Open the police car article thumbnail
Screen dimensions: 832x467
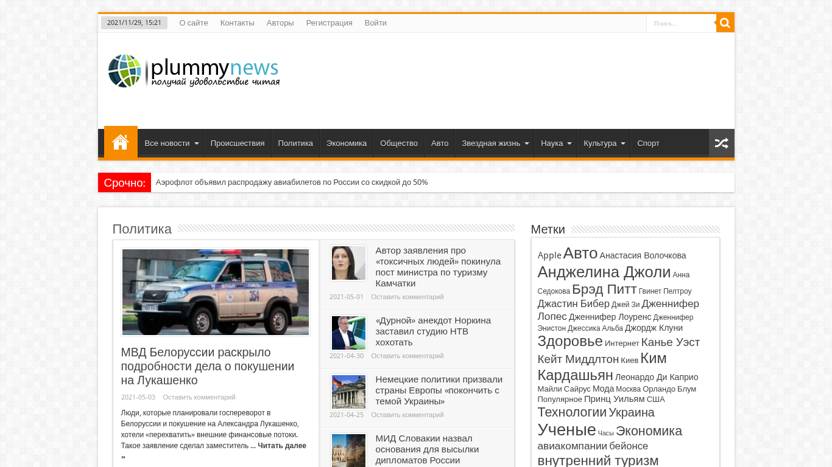[x=216, y=292]
